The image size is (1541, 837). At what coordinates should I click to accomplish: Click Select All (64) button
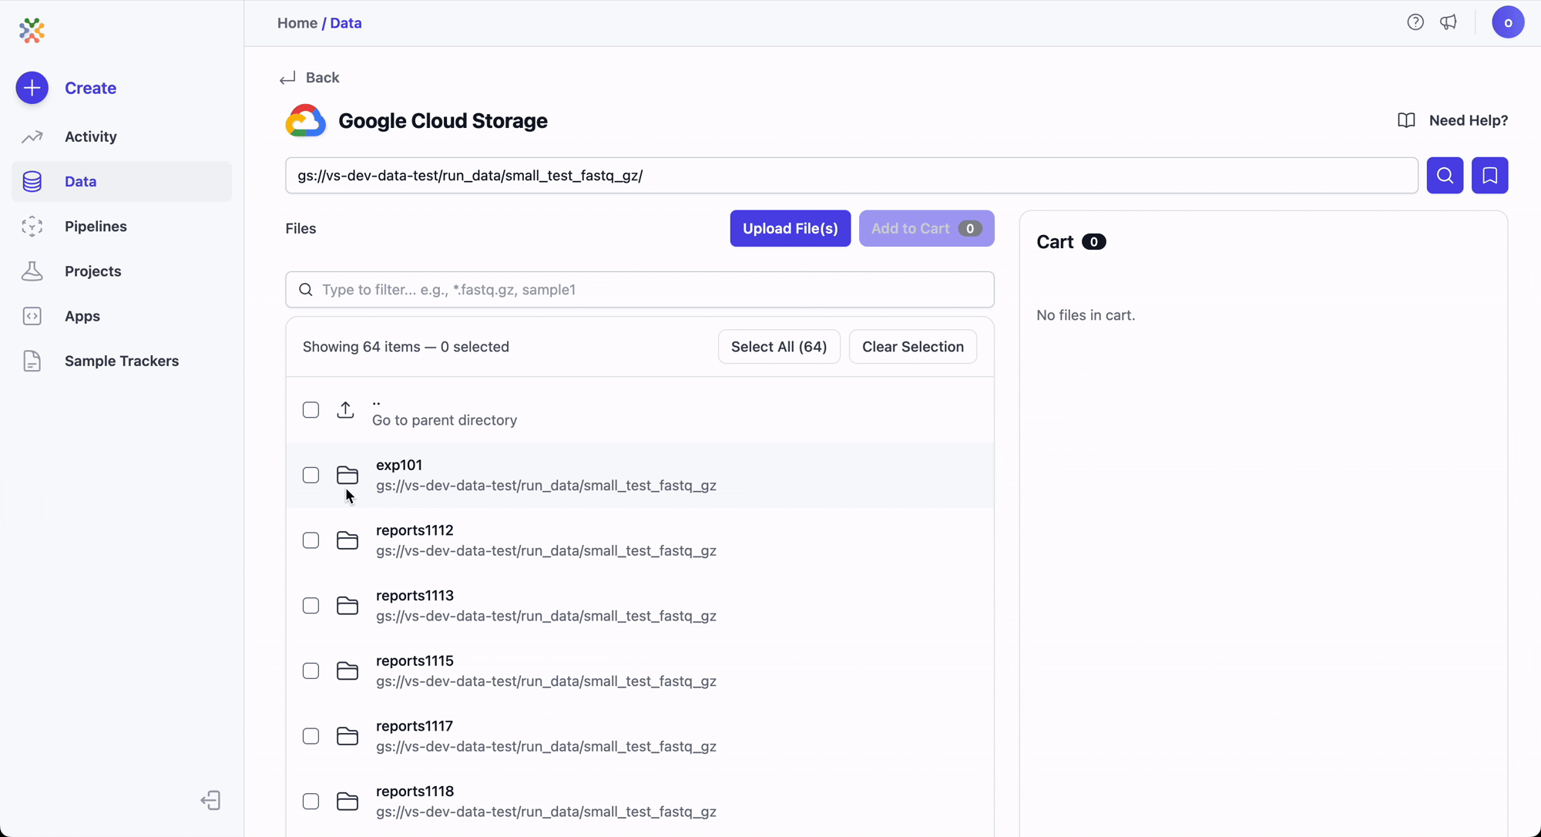pos(778,347)
